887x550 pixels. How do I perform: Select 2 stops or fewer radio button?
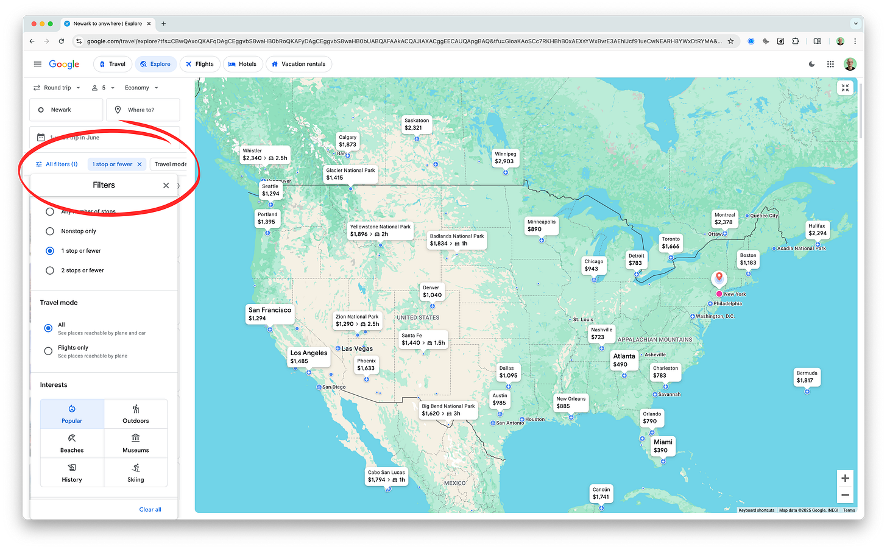(x=50, y=270)
